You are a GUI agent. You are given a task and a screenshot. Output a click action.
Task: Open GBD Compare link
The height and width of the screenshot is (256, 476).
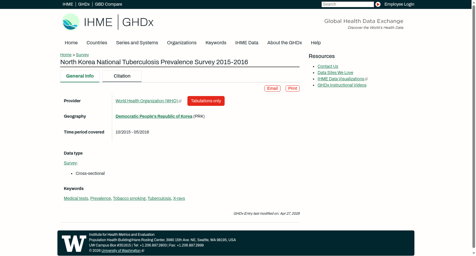pyautogui.click(x=109, y=4)
